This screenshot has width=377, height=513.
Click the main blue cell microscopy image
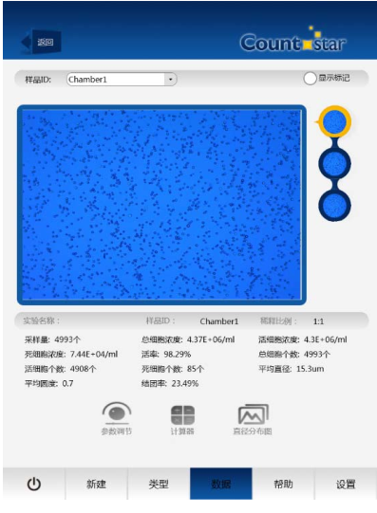[161, 205]
